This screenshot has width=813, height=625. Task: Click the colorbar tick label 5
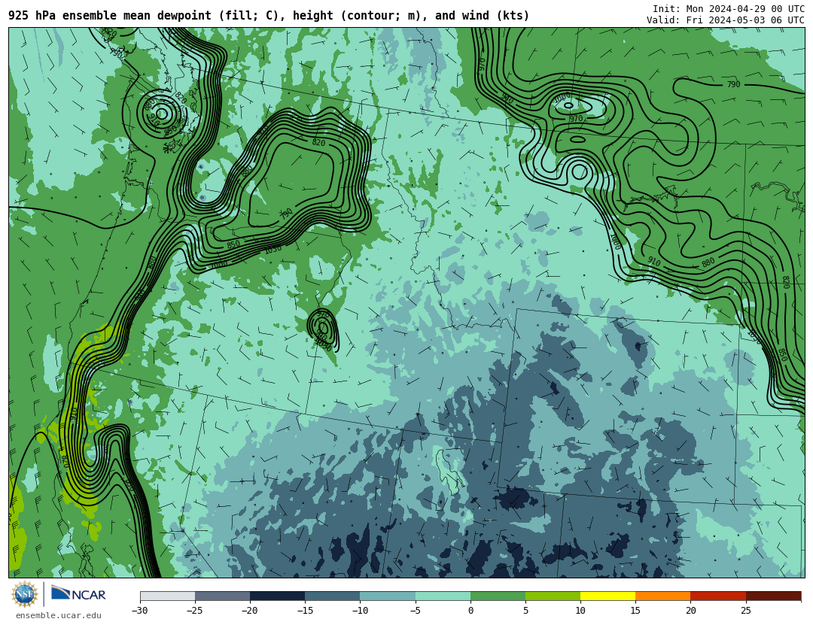click(525, 611)
